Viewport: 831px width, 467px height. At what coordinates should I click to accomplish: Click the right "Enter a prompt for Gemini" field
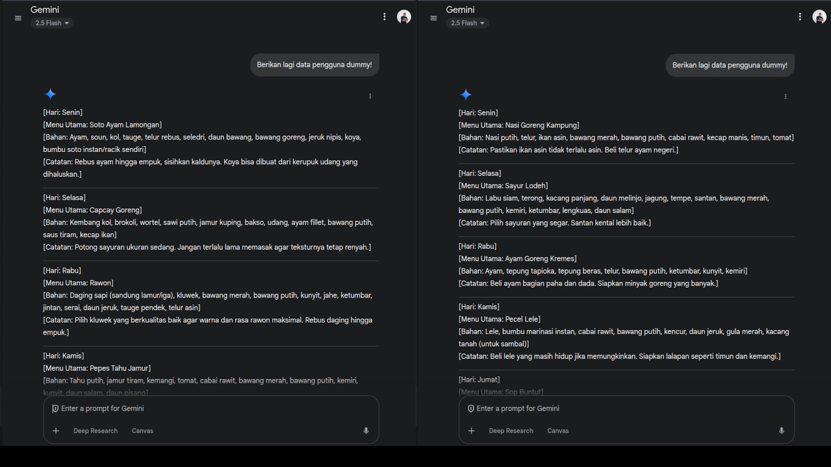pos(623,408)
